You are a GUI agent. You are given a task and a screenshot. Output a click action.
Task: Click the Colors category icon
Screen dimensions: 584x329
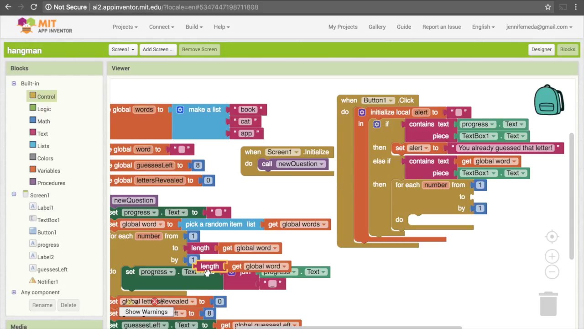32,157
